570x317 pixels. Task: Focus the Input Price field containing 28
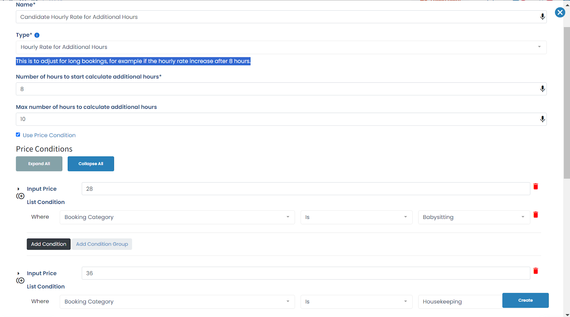click(x=306, y=189)
